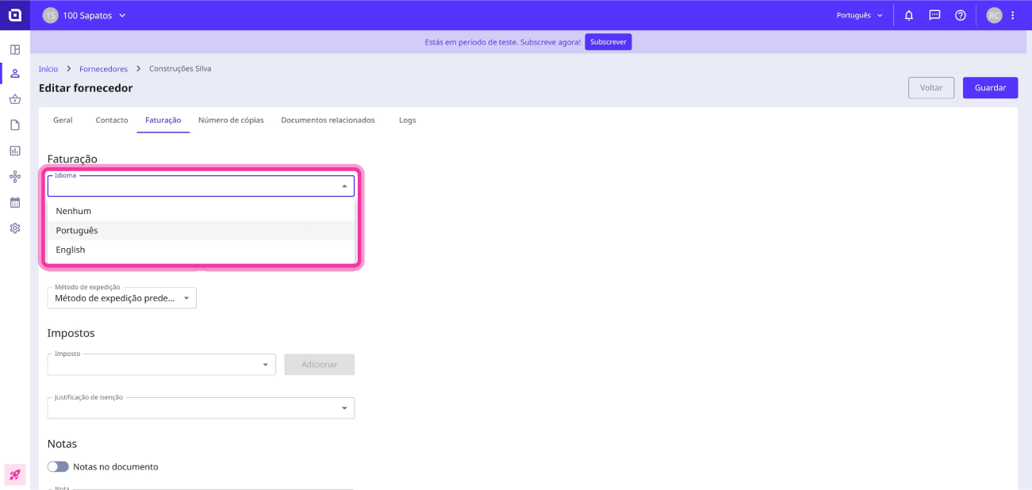
Task: Toggle Notas no documento switch
Action: (58, 467)
